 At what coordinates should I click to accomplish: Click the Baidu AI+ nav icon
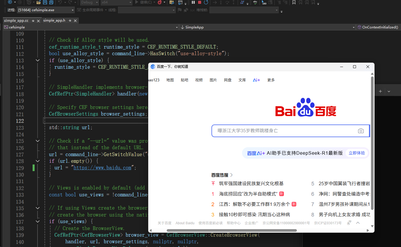click(x=256, y=80)
